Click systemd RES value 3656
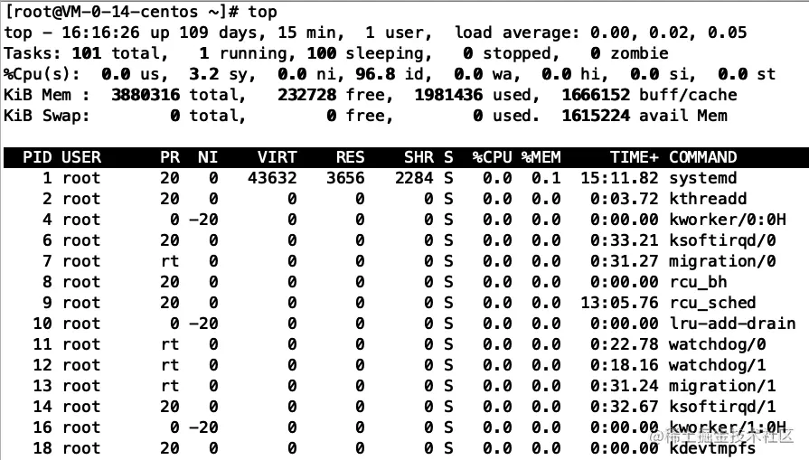This screenshot has height=460, width=809. pyautogui.click(x=345, y=178)
